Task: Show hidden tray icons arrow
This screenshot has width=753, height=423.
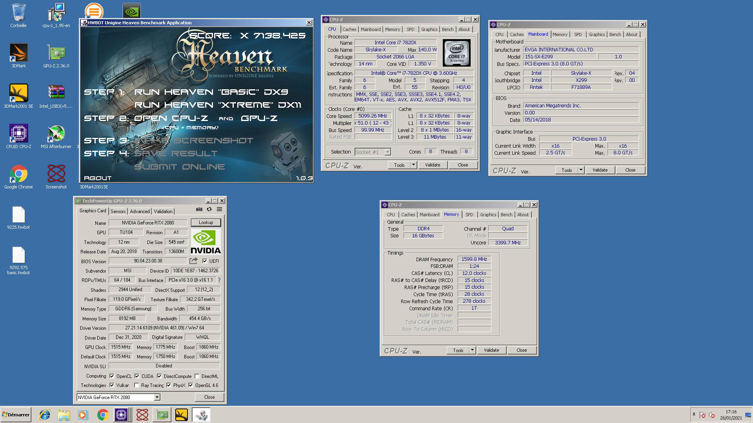Action: pos(694,414)
